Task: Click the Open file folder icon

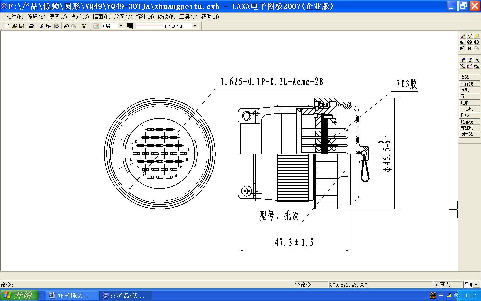Action: coord(14,26)
